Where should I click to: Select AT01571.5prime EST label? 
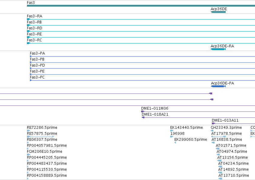click(x=231, y=146)
